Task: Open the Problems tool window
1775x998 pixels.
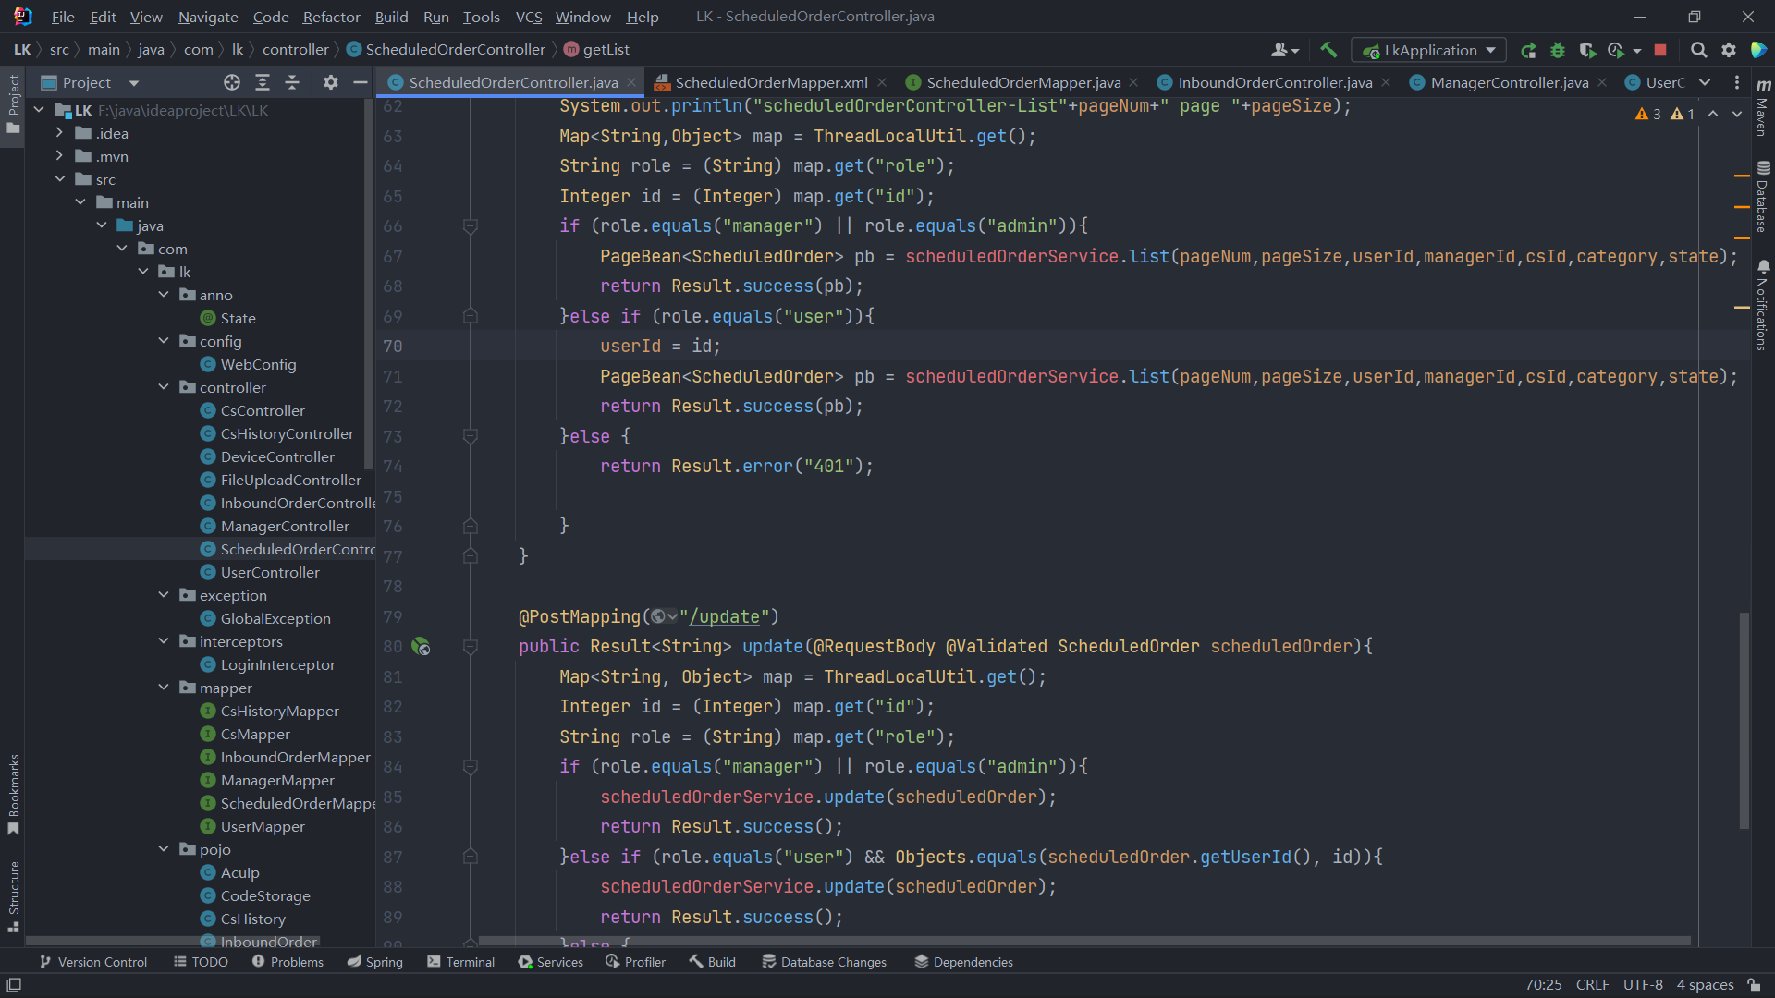Action: [x=288, y=962]
